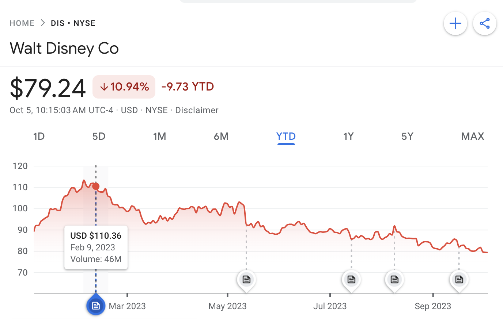
Task: Open the news marker near mid-July 2023
Action: (x=351, y=280)
